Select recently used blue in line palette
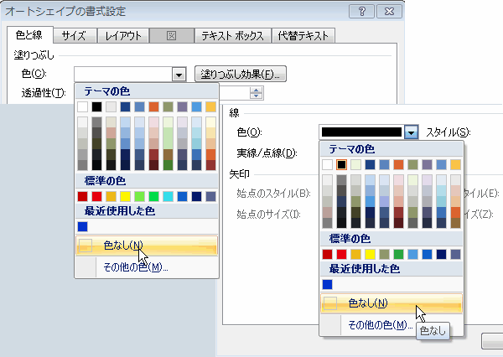The image size is (503, 357). (x=327, y=284)
